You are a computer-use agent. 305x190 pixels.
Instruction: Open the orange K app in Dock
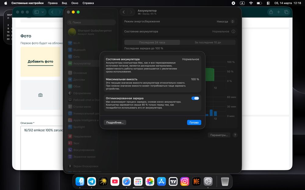pyautogui.click(x=196, y=181)
